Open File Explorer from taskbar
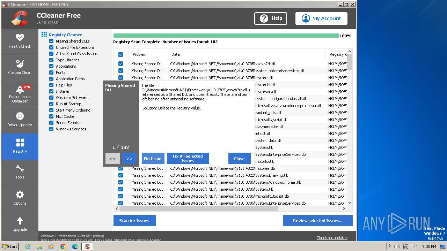 (39, 246)
